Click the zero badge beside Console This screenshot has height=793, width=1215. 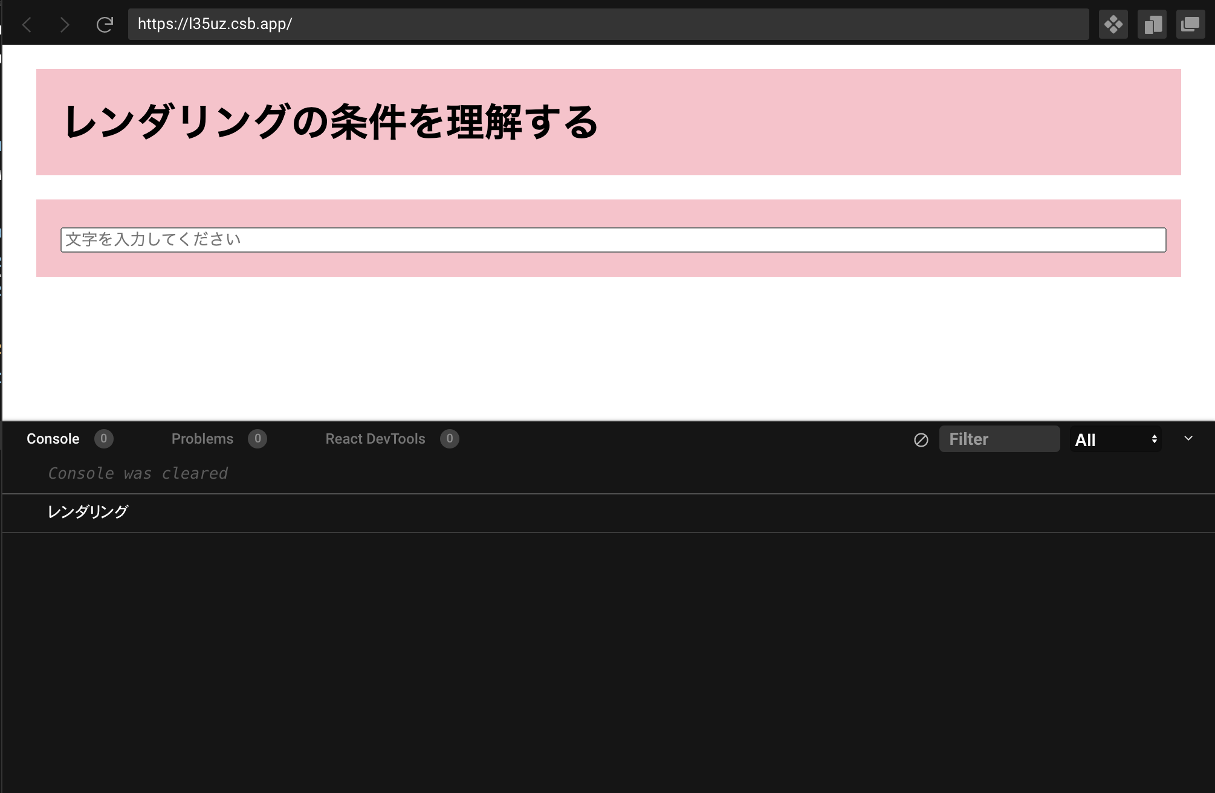[x=104, y=439]
